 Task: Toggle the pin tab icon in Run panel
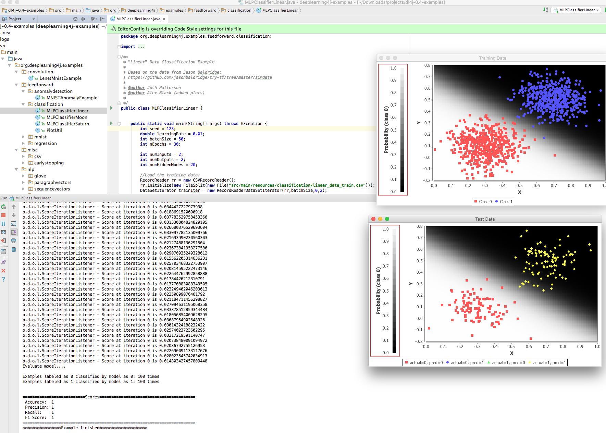coord(3,262)
